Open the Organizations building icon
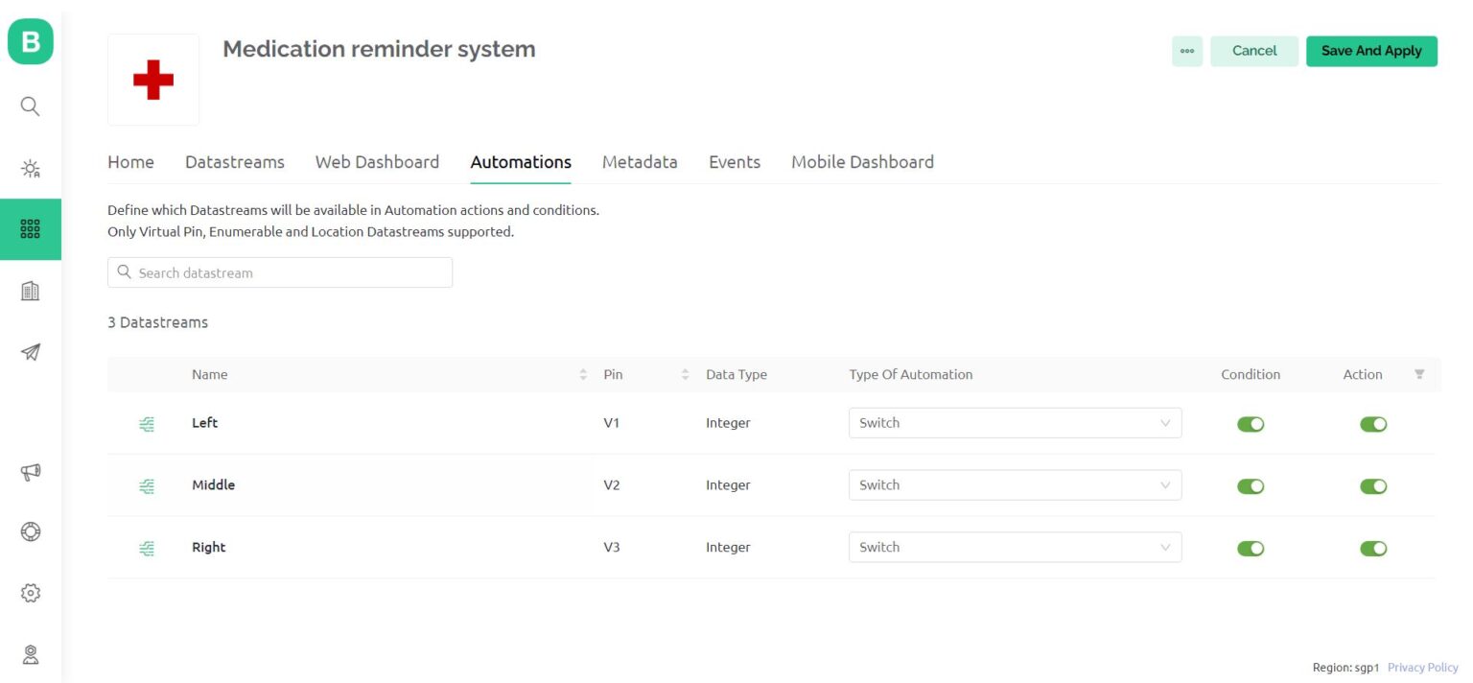 click(30, 291)
